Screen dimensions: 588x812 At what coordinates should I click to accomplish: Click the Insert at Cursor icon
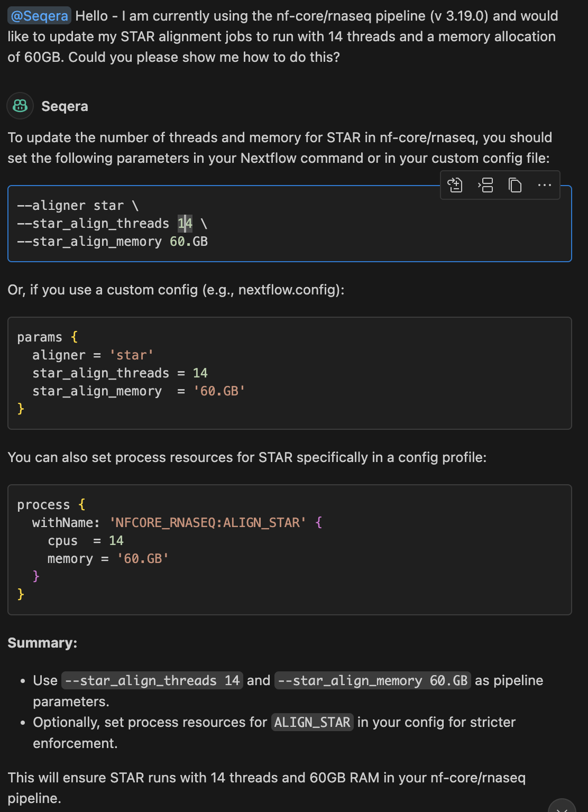(x=485, y=185)
